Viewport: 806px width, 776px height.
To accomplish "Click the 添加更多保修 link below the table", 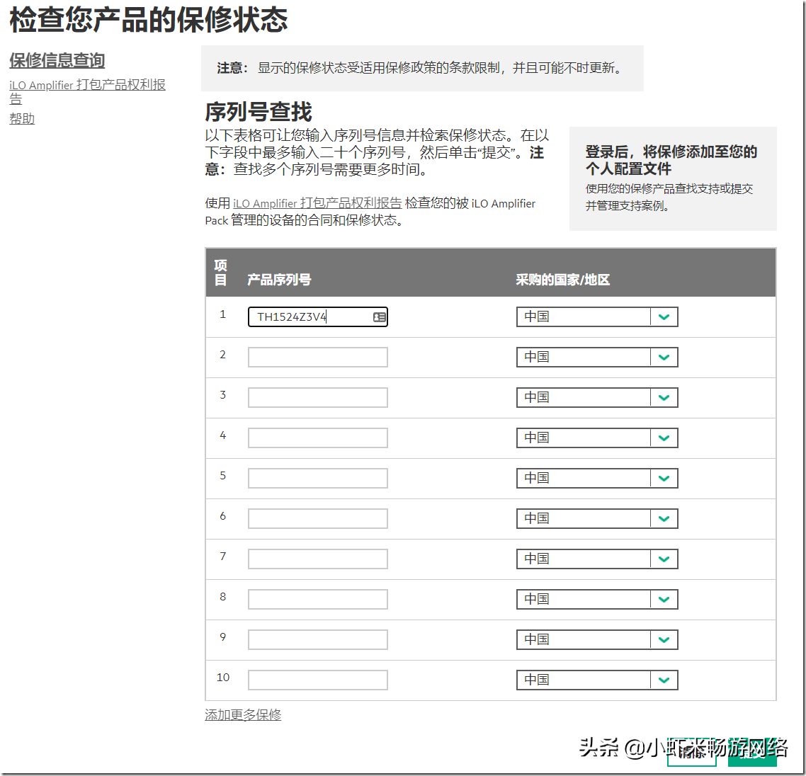I will coord(243,715).
